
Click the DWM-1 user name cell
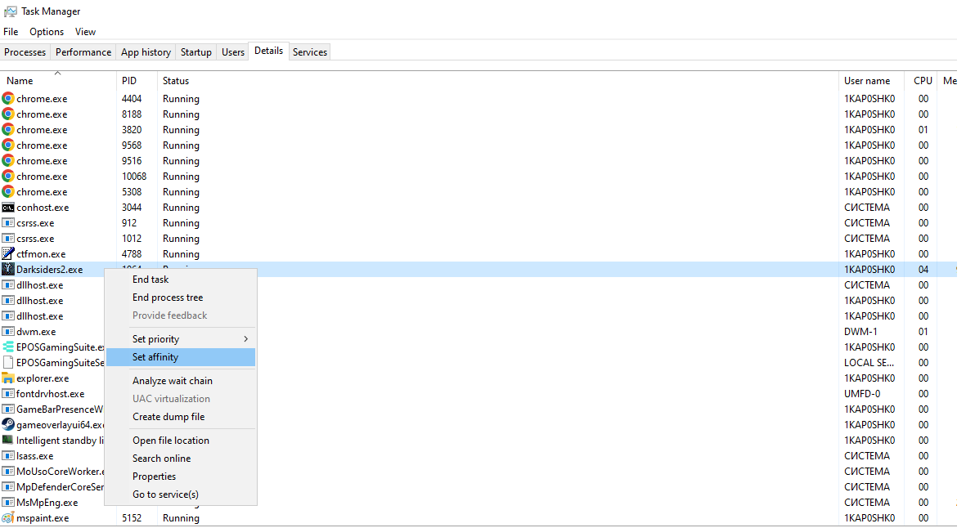(x=860, y=332)
